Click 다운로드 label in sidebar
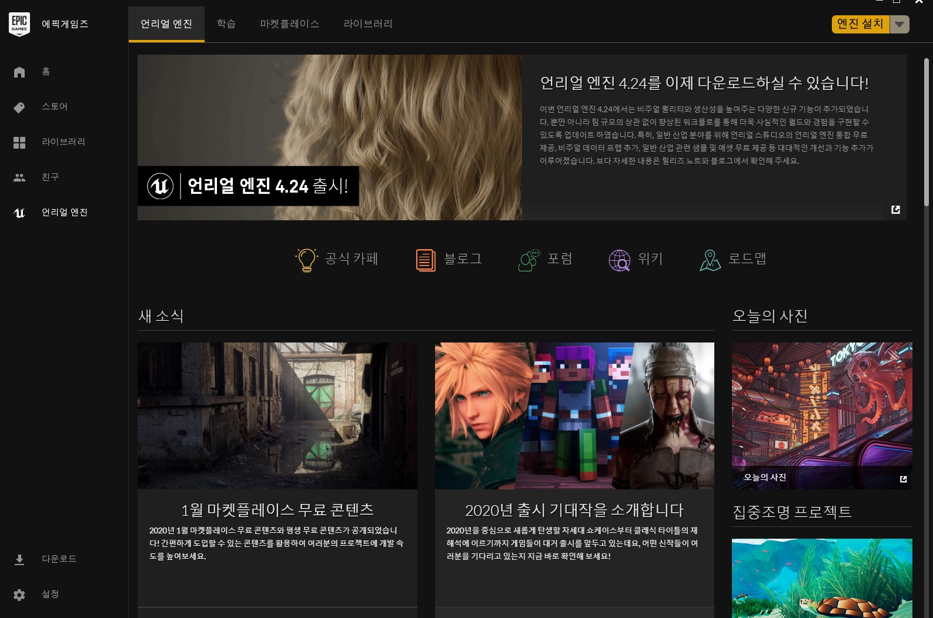Image resolution: width=933 pixels, height=618 pixels. point(59,559)
